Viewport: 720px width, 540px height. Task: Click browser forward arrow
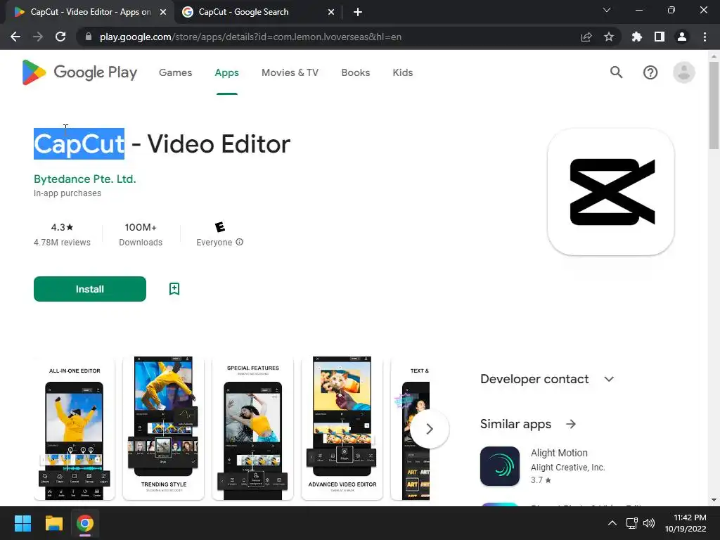38,37
